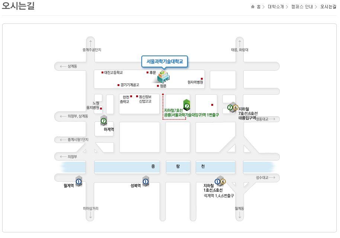340x238 pixels.
Task: Click the home icon in breadcrumb
Action: click(253, 7)
